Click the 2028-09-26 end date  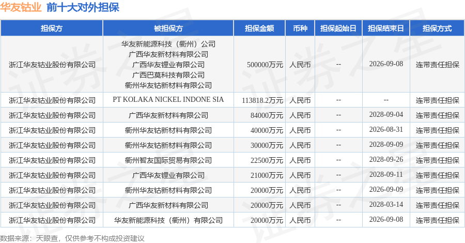tap(386, 160)
